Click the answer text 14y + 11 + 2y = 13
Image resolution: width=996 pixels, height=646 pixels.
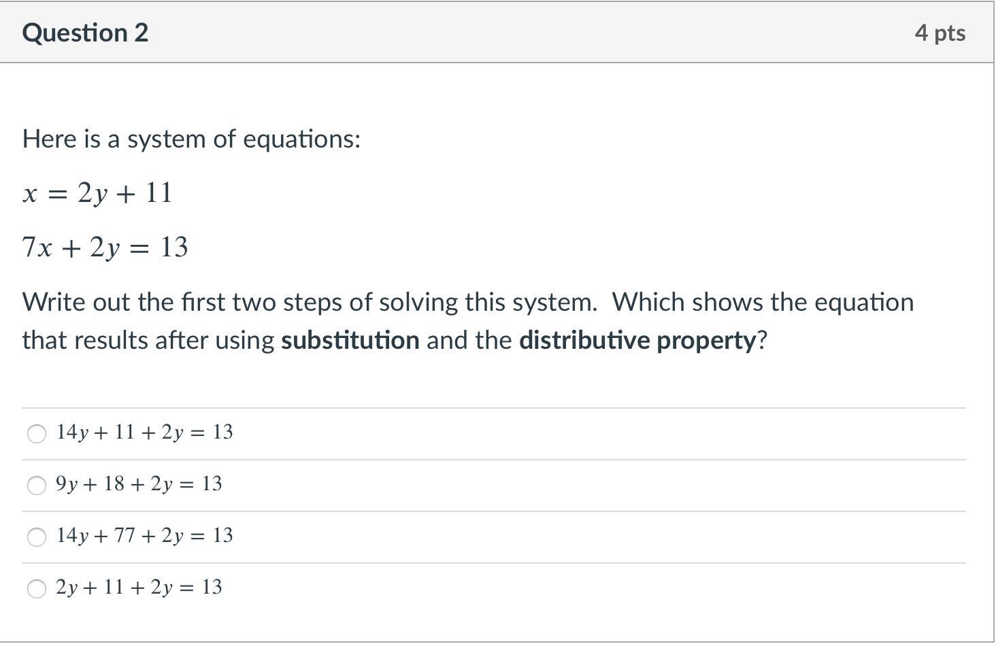tap(144, 432)
